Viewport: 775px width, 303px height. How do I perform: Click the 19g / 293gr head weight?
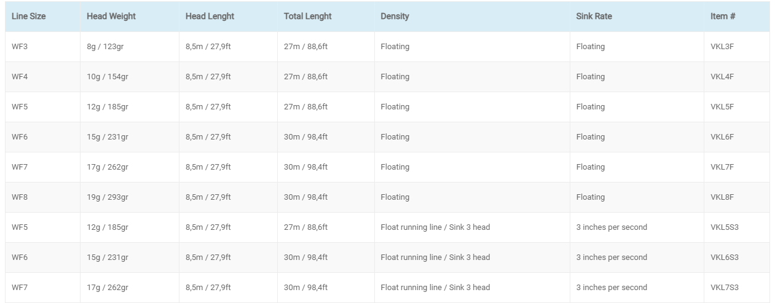click(x=108, y=197)
